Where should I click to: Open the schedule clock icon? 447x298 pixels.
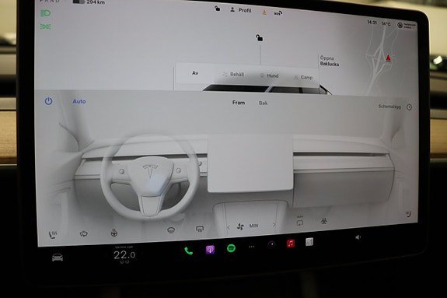pos(409,107)
